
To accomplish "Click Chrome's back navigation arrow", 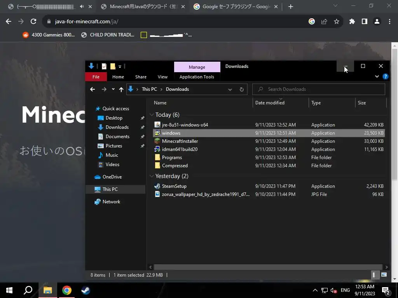I will coord(9,22).
